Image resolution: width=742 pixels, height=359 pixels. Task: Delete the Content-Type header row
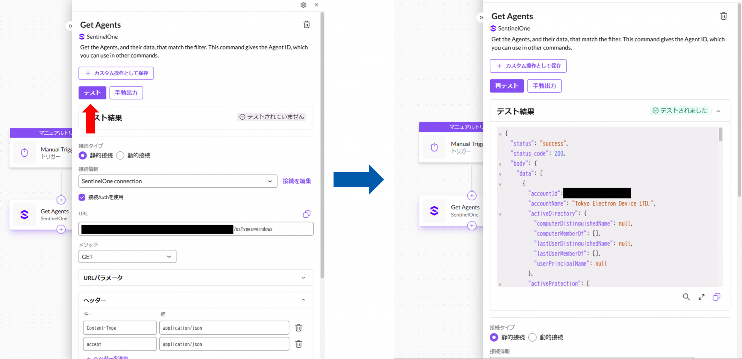click(298, 328)
